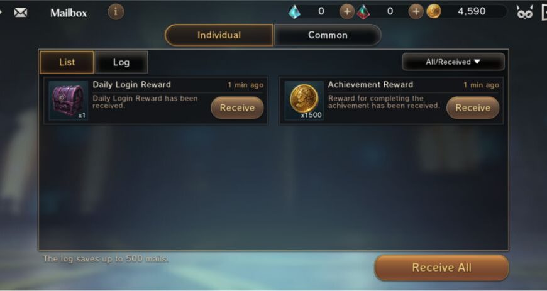Screen dimensions: 547x291
Task: Click the Receive All button
Action: [441, 268]
